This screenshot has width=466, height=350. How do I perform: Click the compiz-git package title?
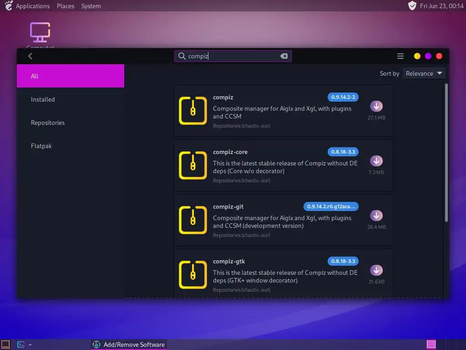228,207
